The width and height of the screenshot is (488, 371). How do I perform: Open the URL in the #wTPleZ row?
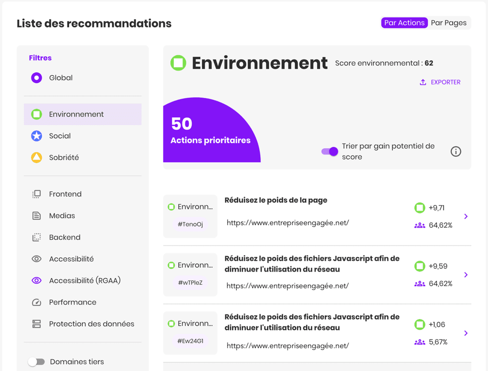pos(287,285)
